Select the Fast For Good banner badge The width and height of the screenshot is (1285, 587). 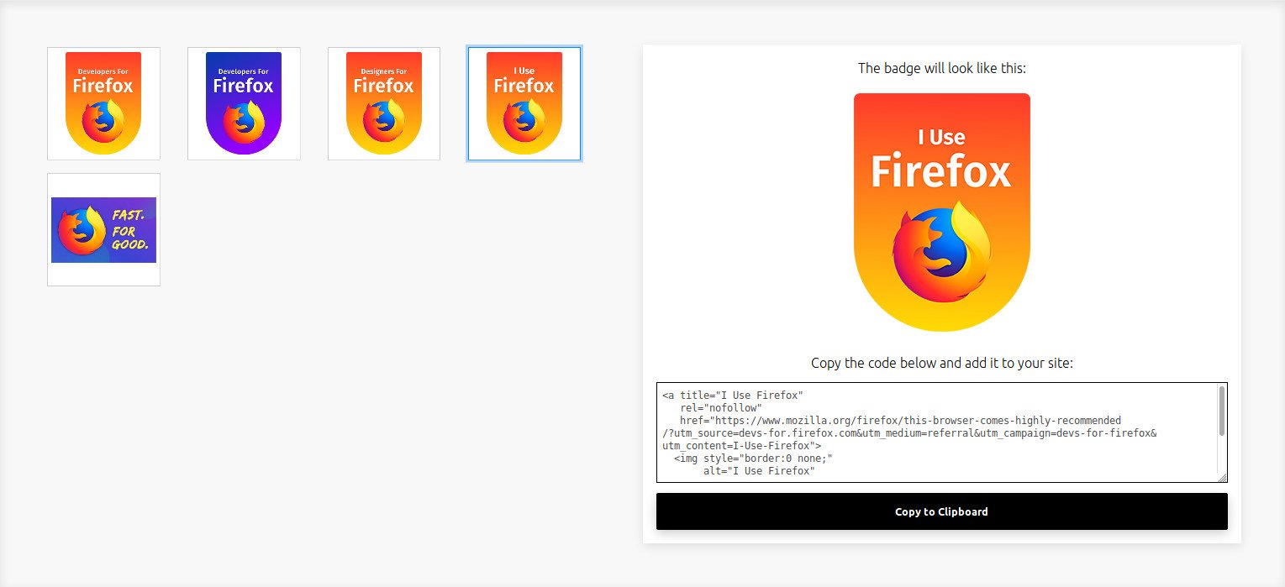pyautogui.click(x=103, y=228)
